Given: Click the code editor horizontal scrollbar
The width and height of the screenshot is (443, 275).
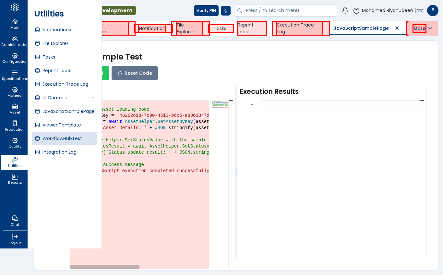Looking at the screenshot, I should click(x=105, y=267).
